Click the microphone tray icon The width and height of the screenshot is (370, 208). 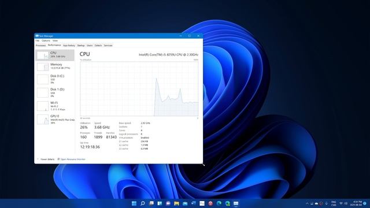327,203
